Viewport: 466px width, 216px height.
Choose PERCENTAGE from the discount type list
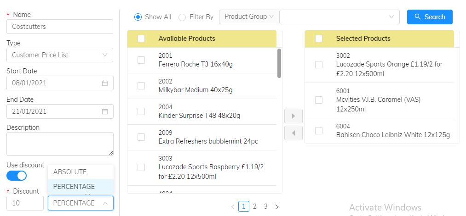[x=74, y=187]
